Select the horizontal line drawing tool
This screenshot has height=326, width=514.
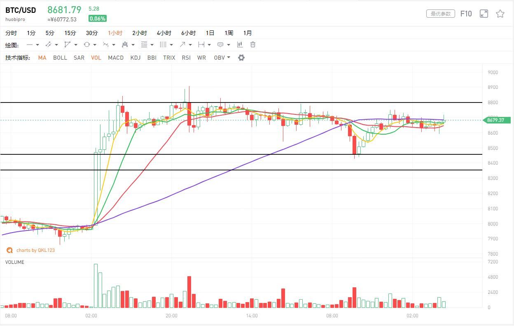pyautogui.click(x=30, y=44)
